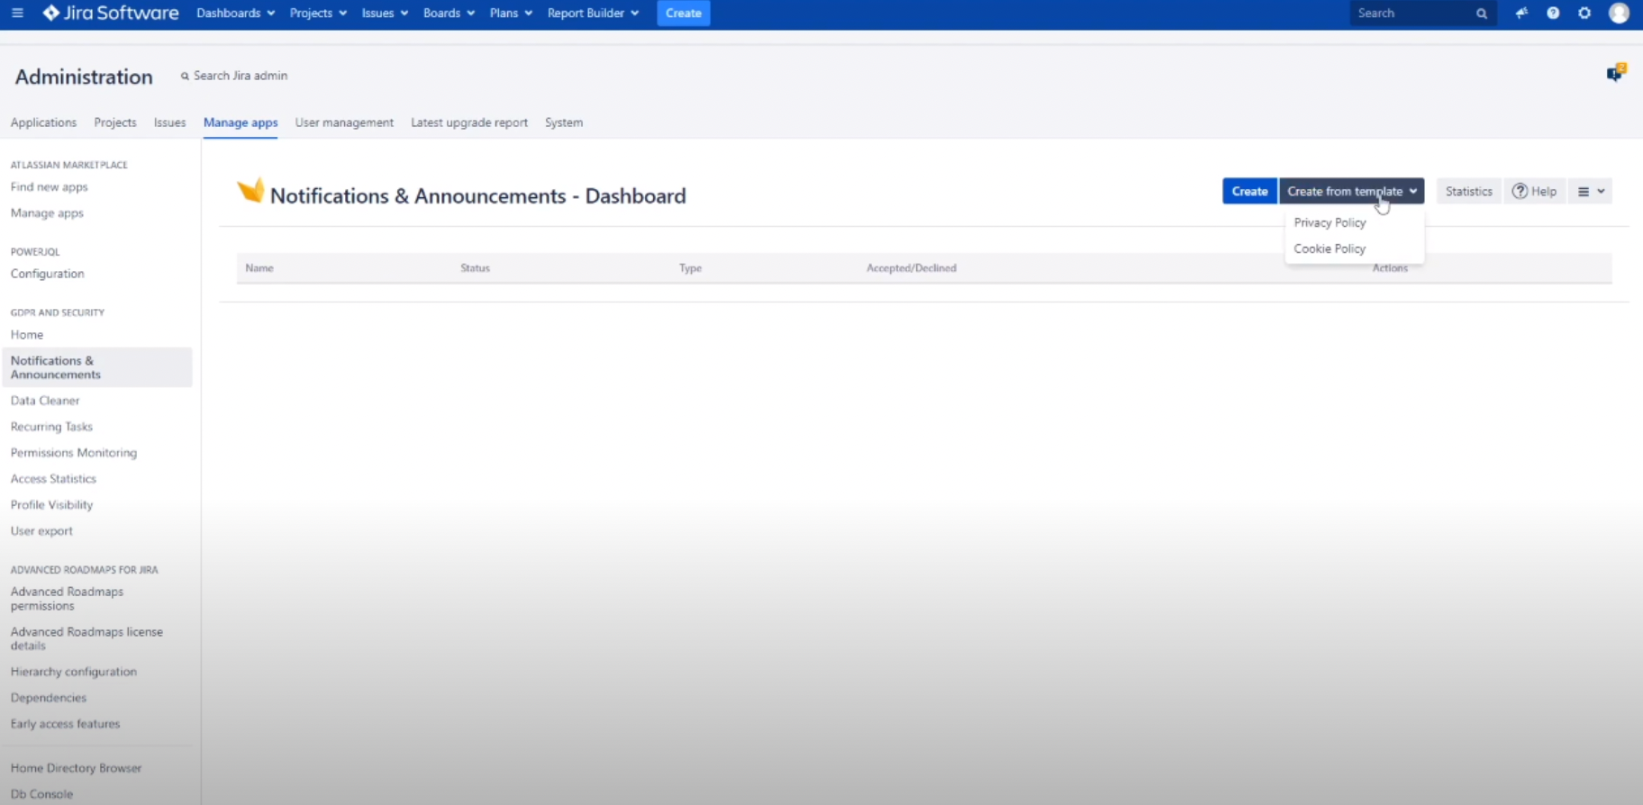Screen dimensions: 1643x805
Task: Open the Report Builder dropdown
Action: (593, 13)
